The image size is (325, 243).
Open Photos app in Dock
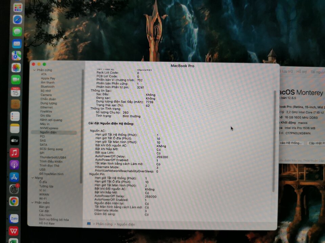point(16,68)
